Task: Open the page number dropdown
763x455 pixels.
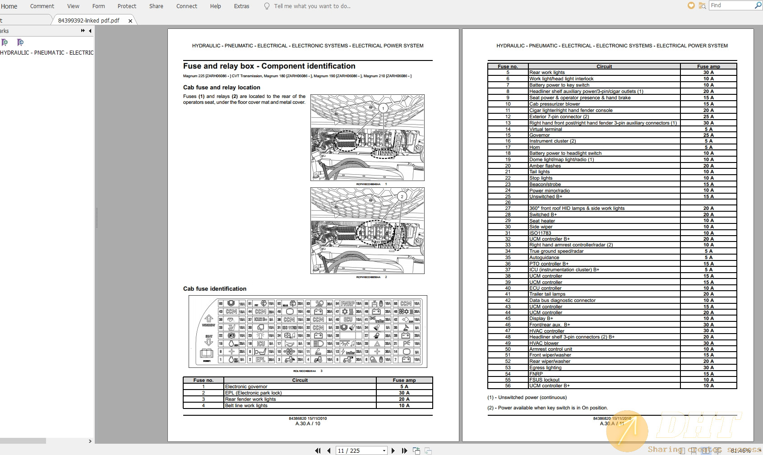Action: coord(384,450)
